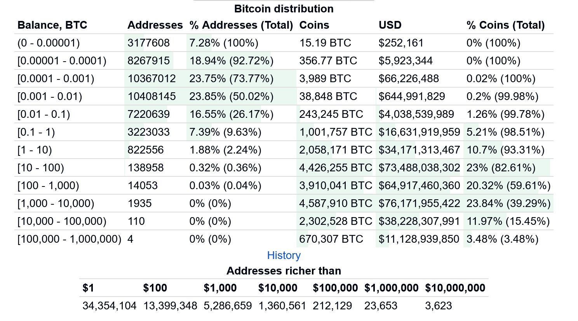Viewport: 578px width, 321px height.
Task: Click the $76,171,955,422 USD value
Action: click(x=419, y=204)
